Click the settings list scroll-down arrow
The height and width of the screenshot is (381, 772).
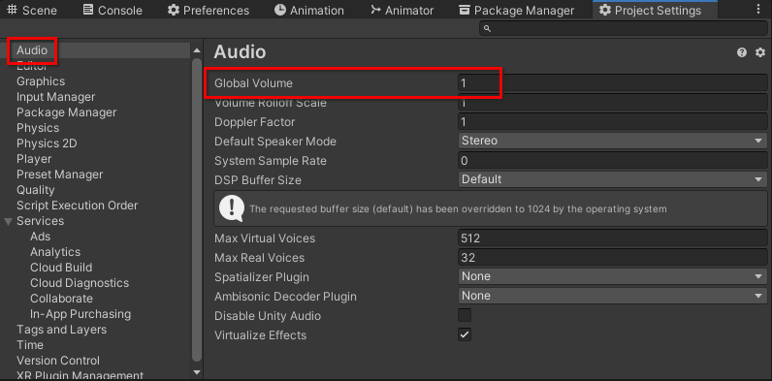(x=197, y=372)
